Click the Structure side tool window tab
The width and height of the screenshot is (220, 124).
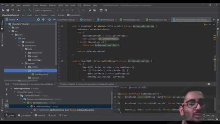[2, 40]
